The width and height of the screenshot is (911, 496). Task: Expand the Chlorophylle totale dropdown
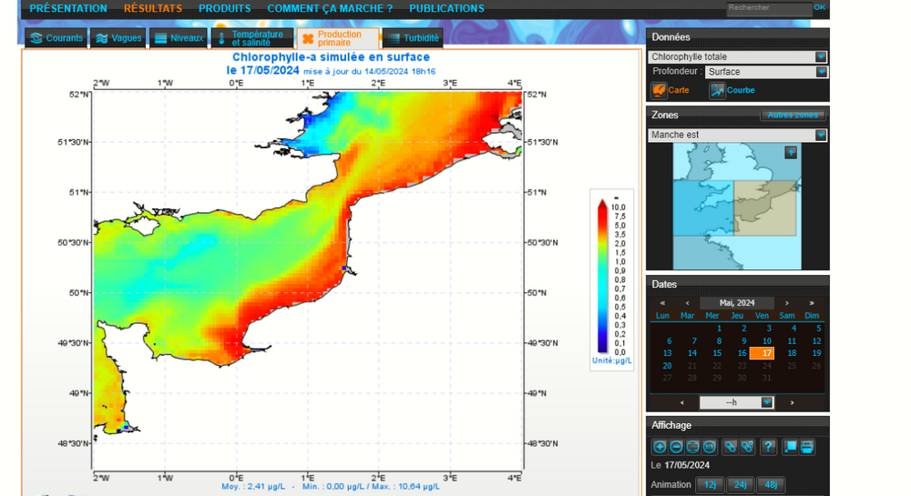click(x=737, y=56)
